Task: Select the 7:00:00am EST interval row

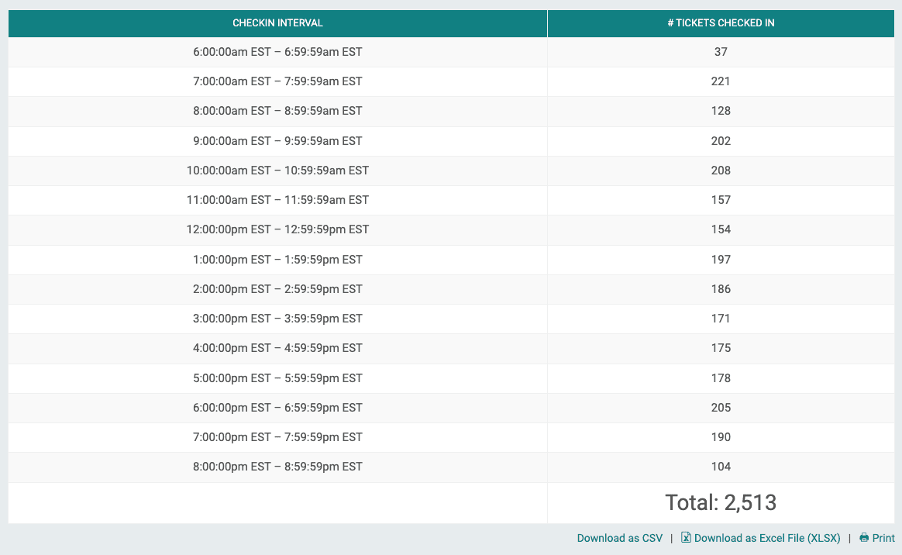Action: click(277, 81)
